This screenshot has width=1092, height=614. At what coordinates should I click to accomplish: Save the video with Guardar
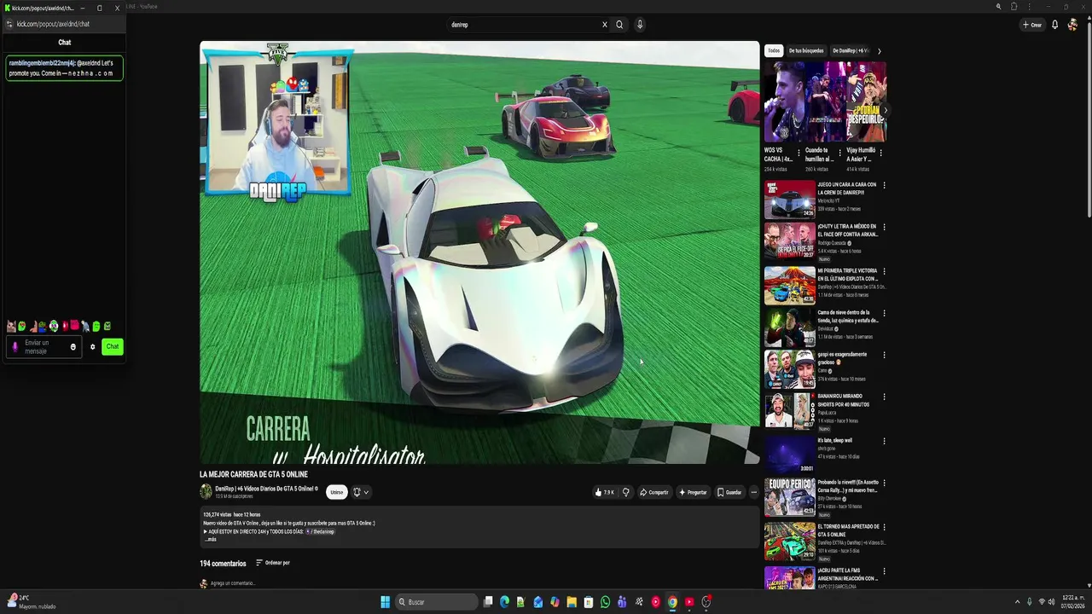click(729, 492)
